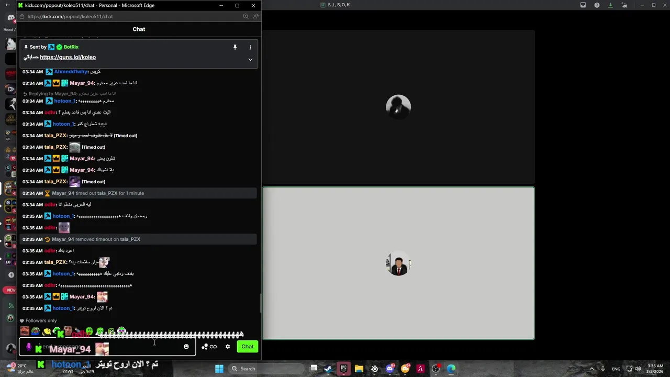Click ENG language indicator in tray
This screenshot has width=670, height=377.
pos(616,369)
